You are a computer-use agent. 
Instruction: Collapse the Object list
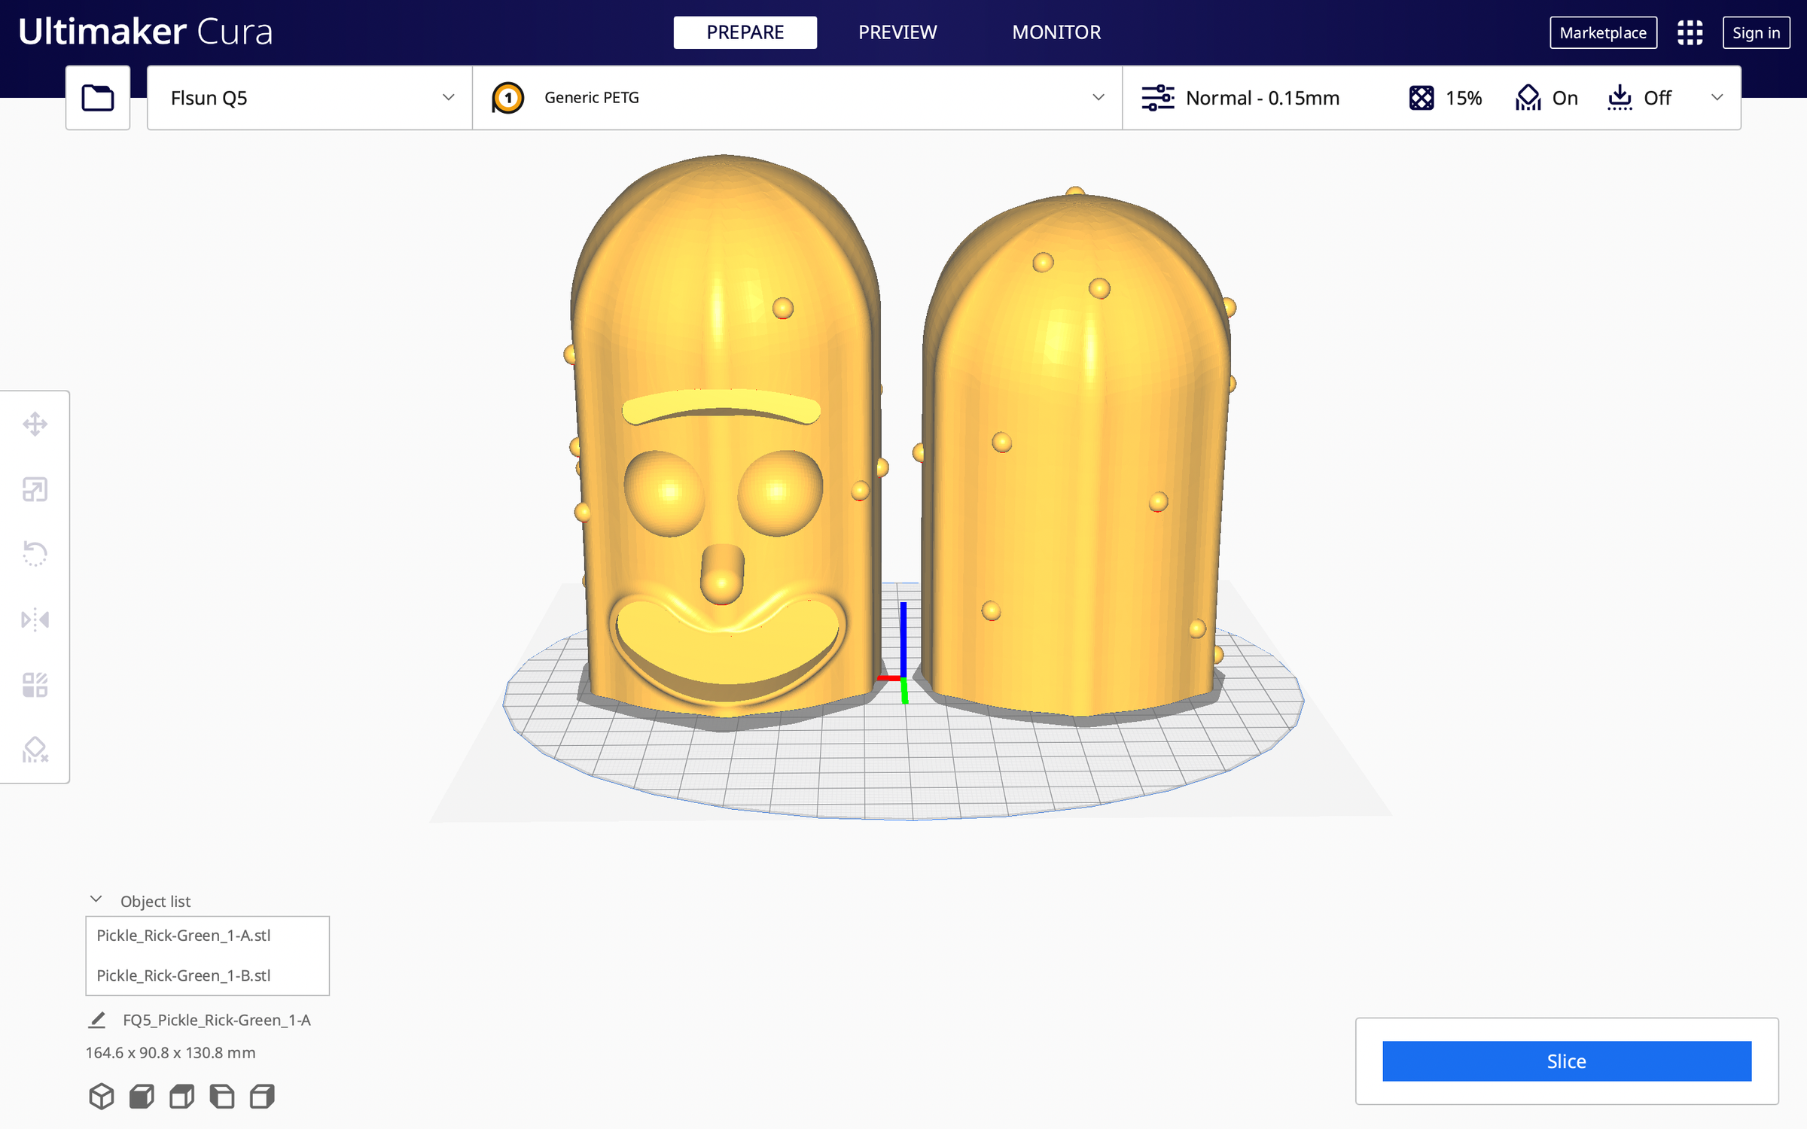point(95,898)
